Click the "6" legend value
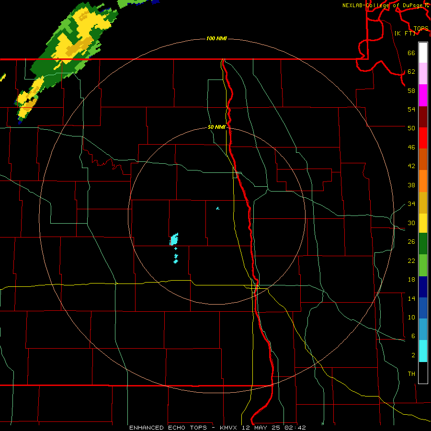 point(413,336)
